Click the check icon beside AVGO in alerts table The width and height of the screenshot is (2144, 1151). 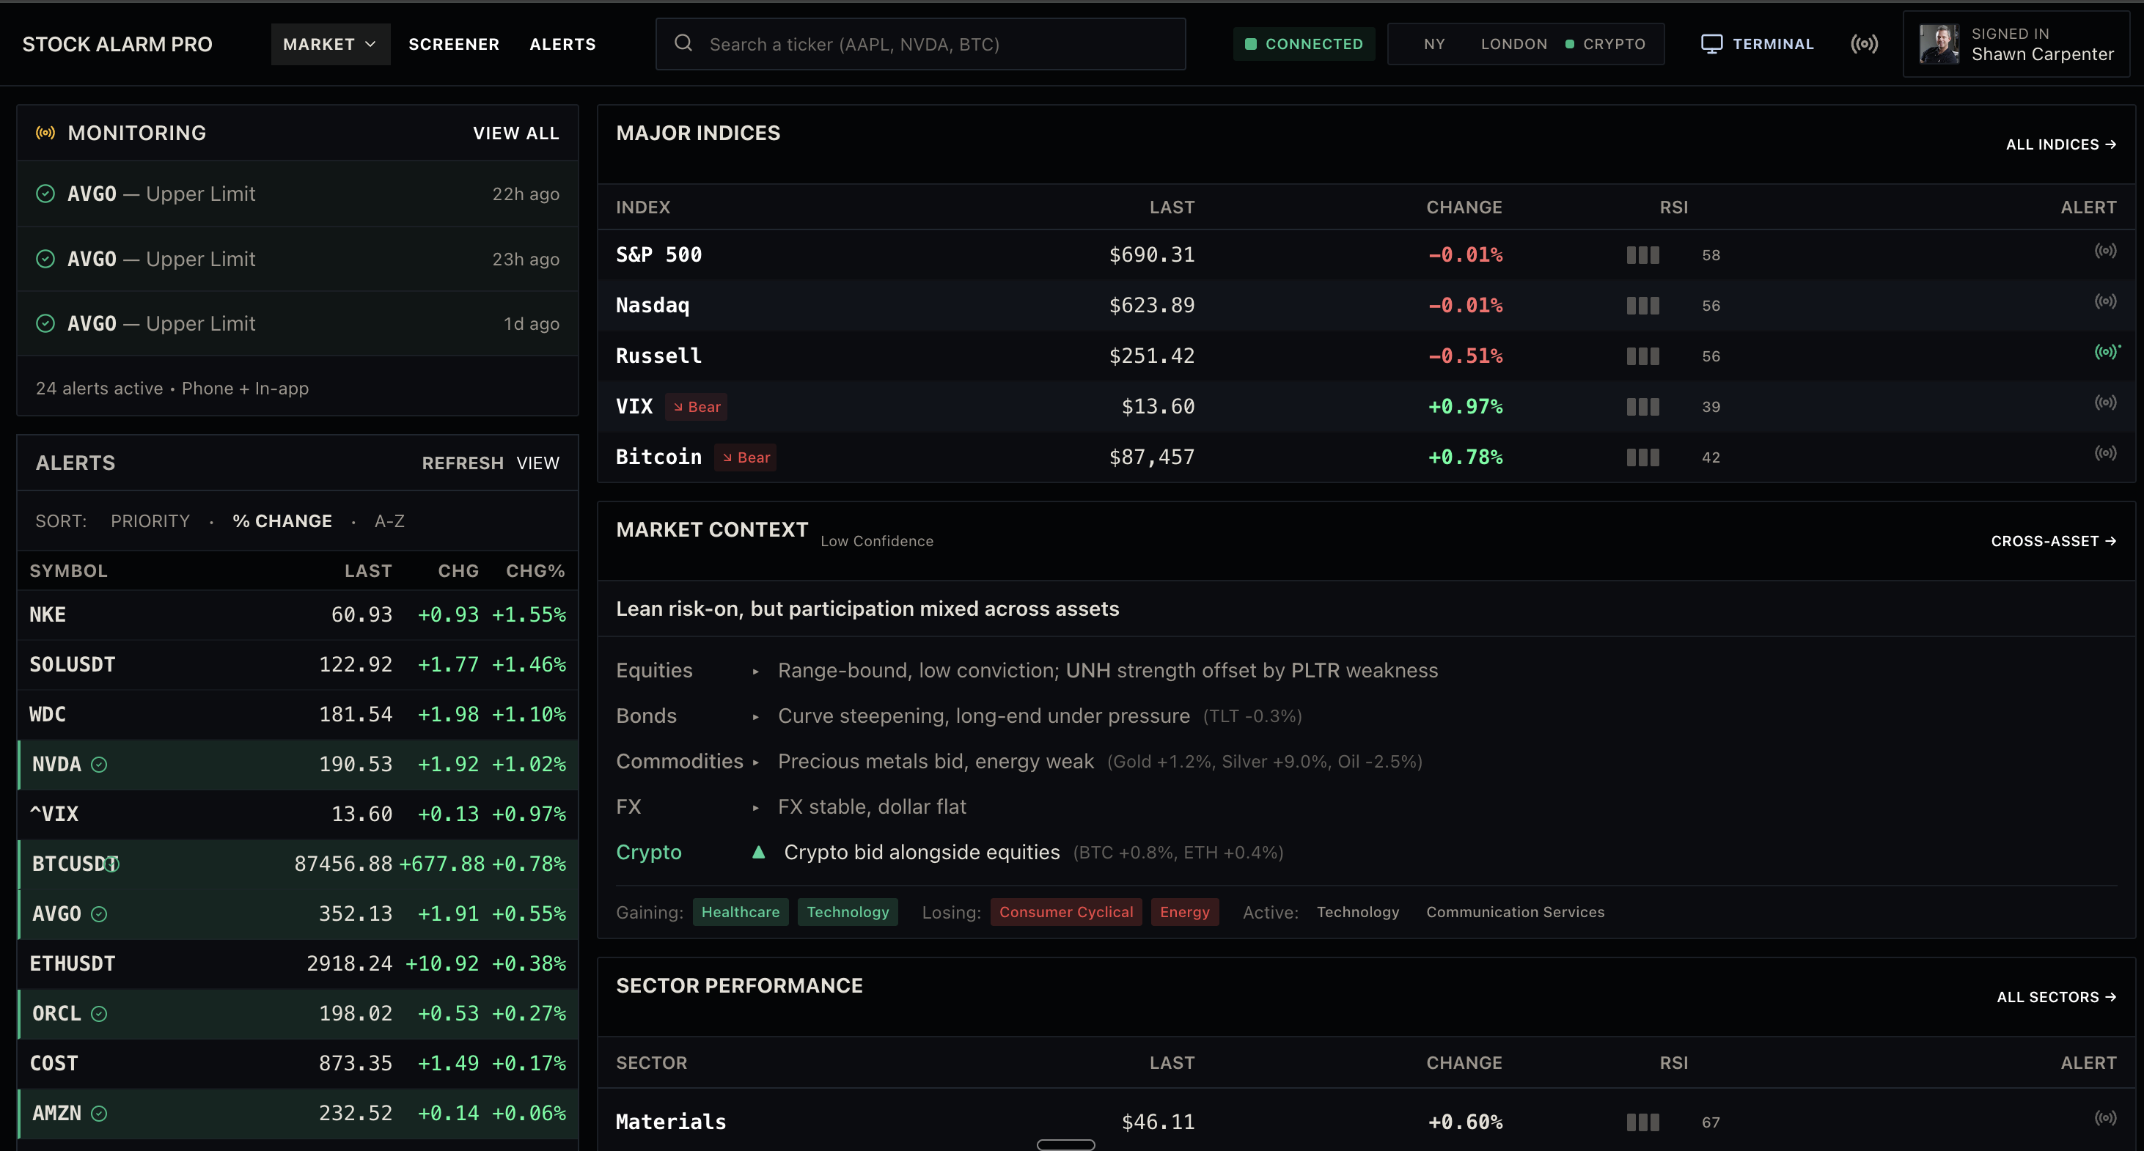(x=99, y=913)
